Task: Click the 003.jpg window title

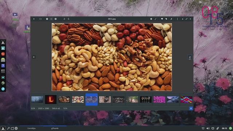Action: pos(112,19)
